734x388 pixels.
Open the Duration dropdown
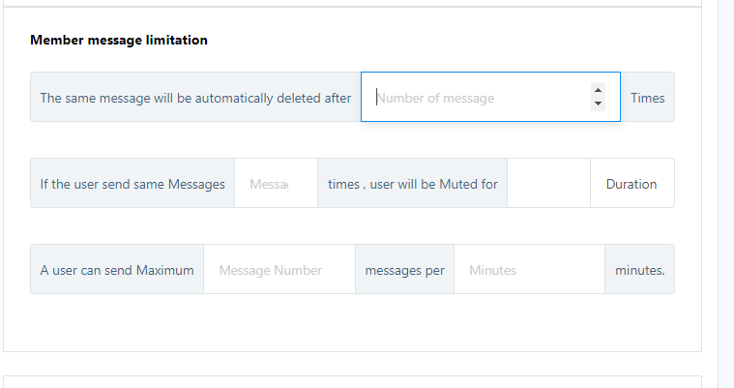pyautogui.click(x=631, y=184)
